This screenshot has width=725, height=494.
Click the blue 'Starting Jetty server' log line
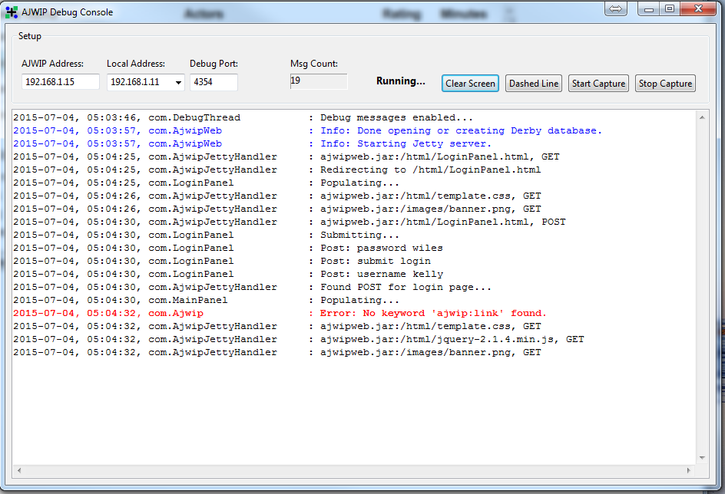coord(252,143)
